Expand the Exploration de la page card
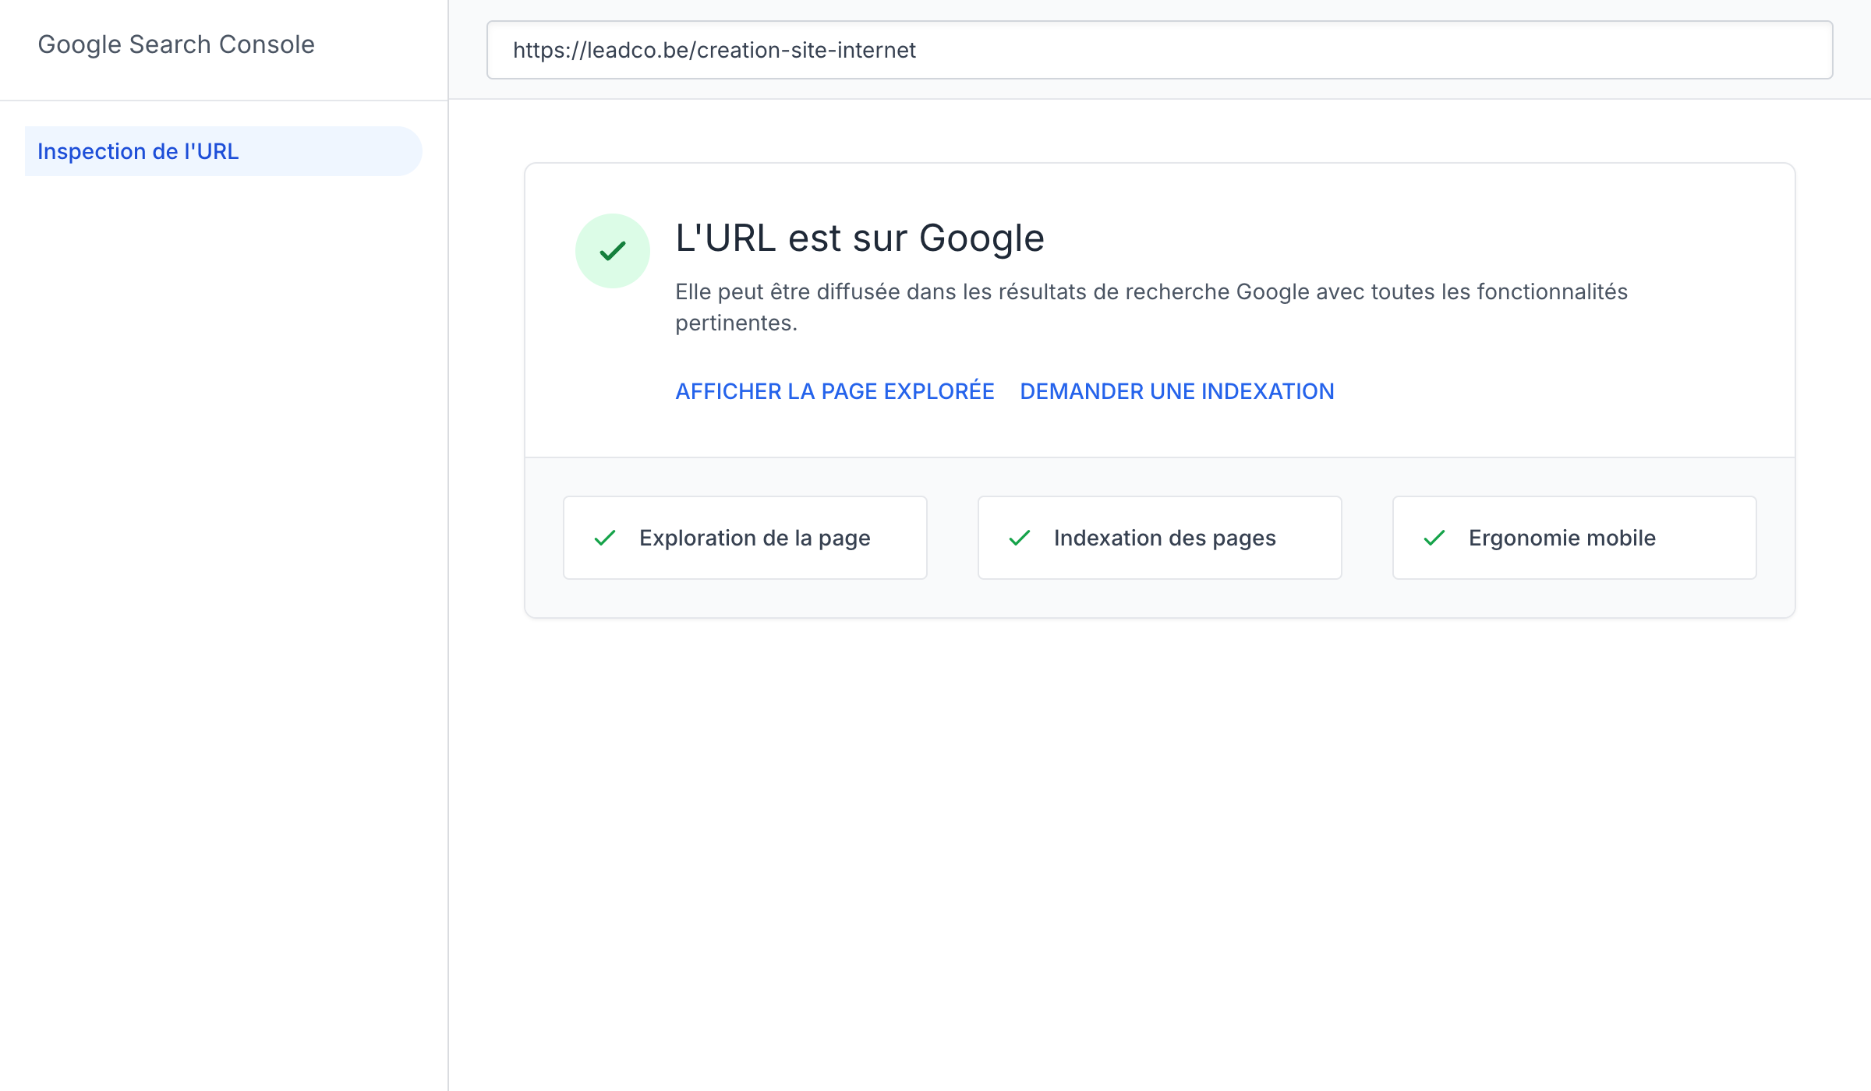Image resolution: width=1871 pixels, height=1091 pixels. click(745, 538)
